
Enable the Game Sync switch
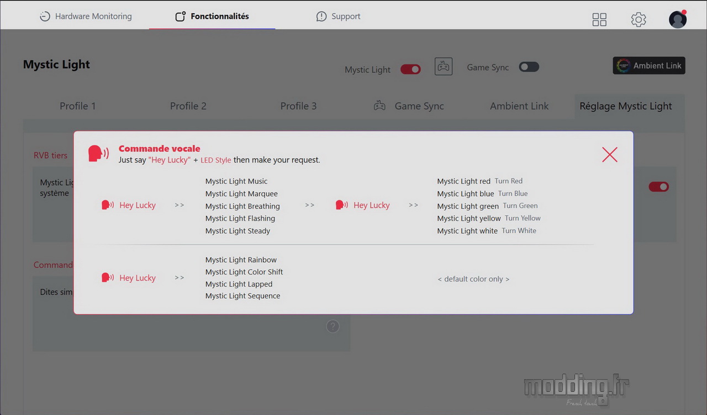click(529, 67)
